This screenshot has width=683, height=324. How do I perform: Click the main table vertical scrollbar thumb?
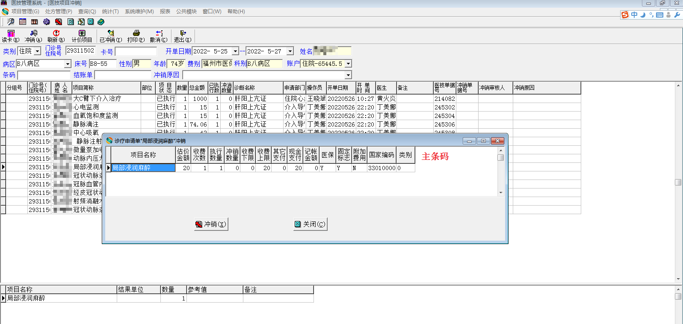click(x=678, y=182)
